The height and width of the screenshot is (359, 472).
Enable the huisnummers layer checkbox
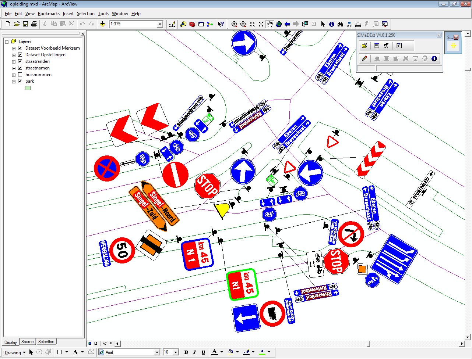(x=20, y=75)
